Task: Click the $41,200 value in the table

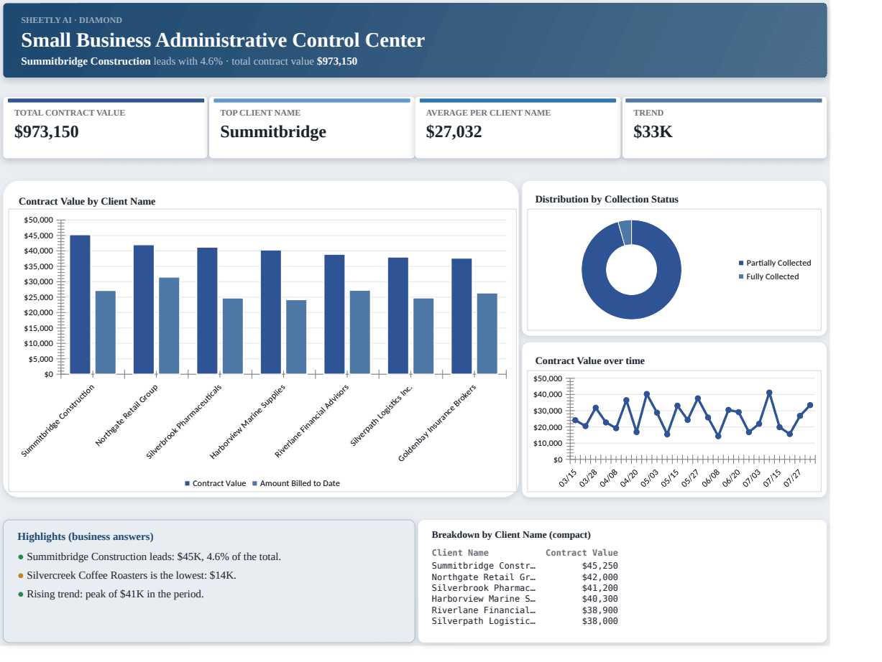Action: point(600,588)
